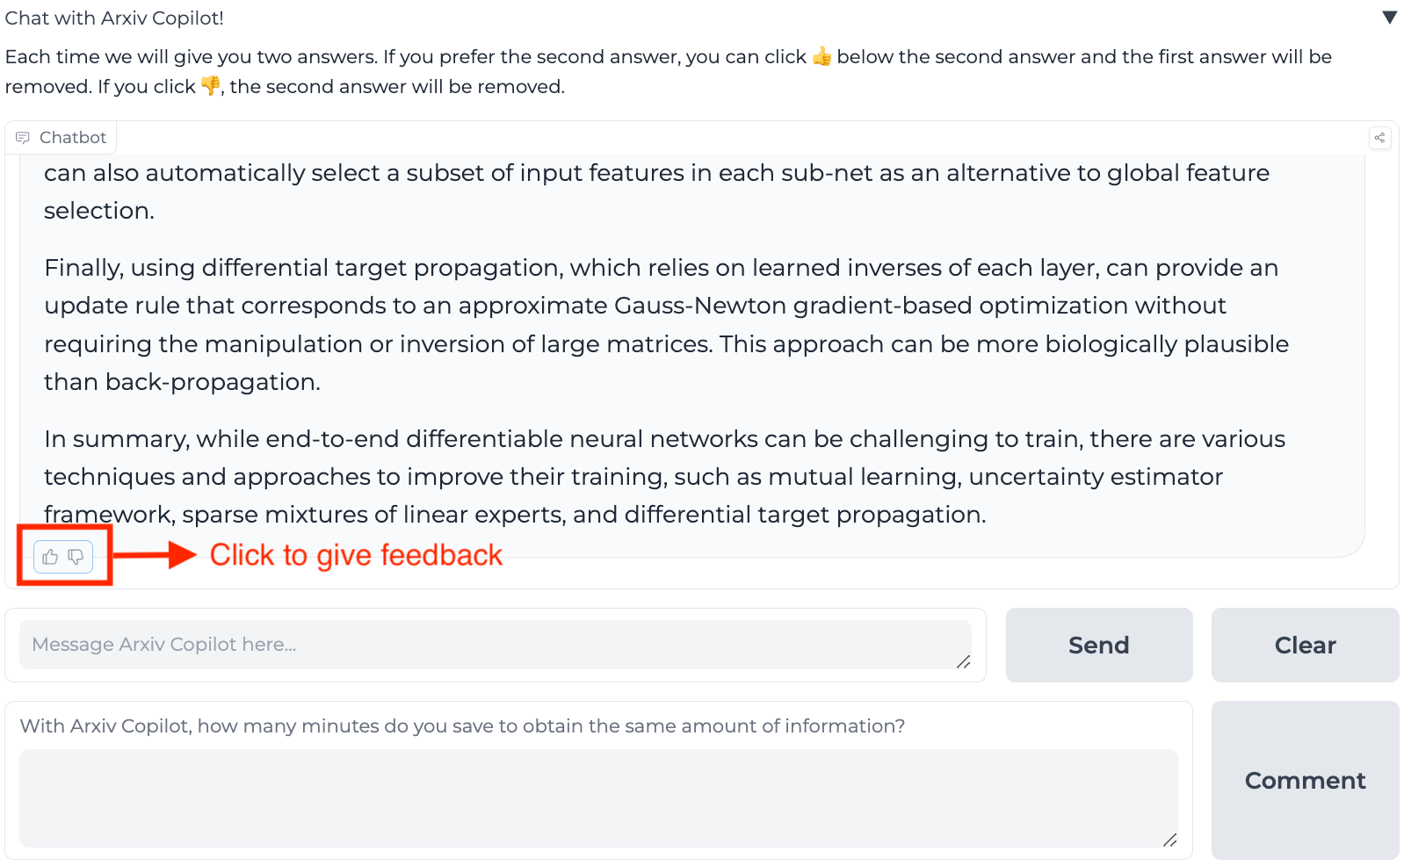The image size is (1404, 866).
Task: Collapse the Chat with Arxiv Copilot section
Action: tap(1389, 18)
